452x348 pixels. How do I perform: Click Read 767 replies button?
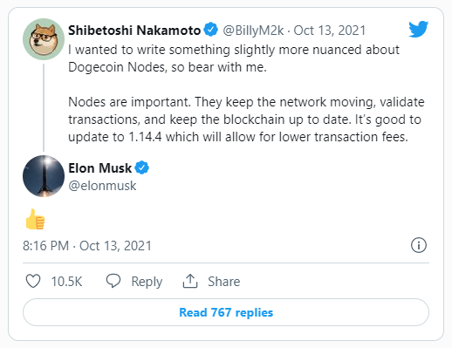(x=226, y=312)
